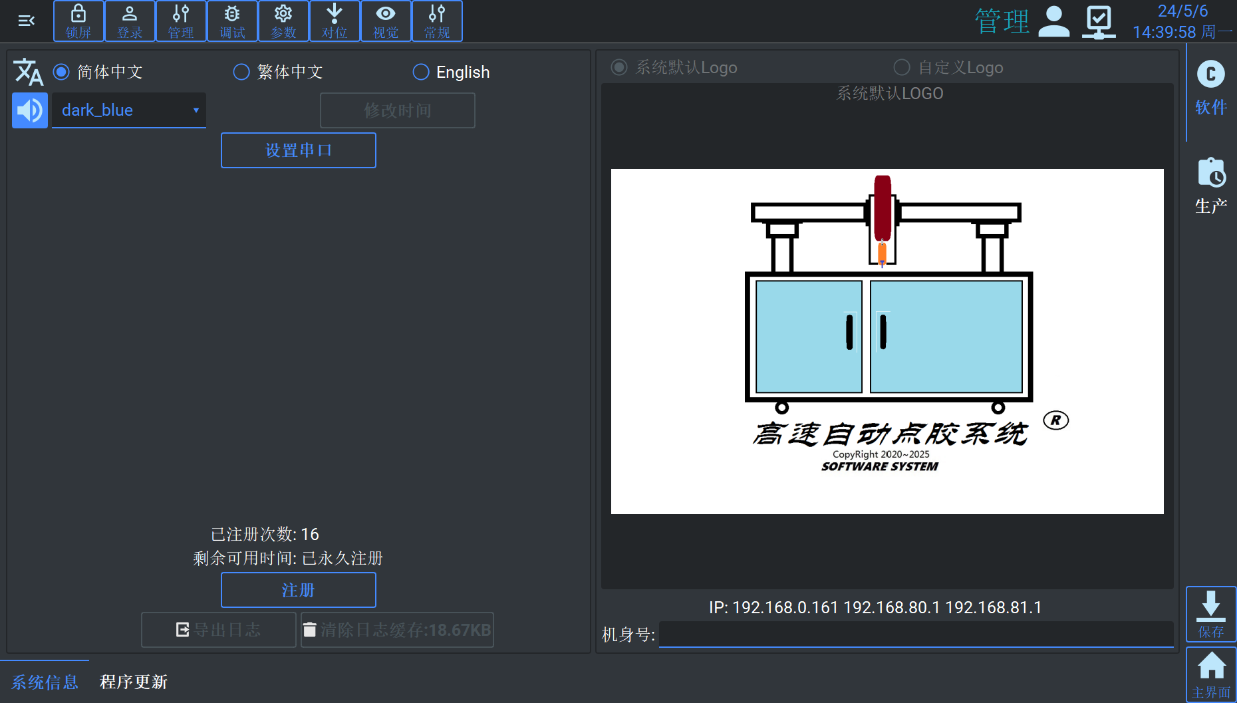1237x703 pixels.
Task: Open the dark_blue theme dropdown
Action: pyautogui.click(x=129, y=110)
